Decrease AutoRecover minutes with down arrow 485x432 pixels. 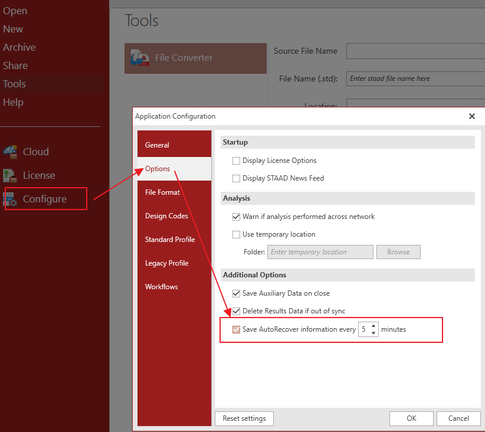click(373, 333)
